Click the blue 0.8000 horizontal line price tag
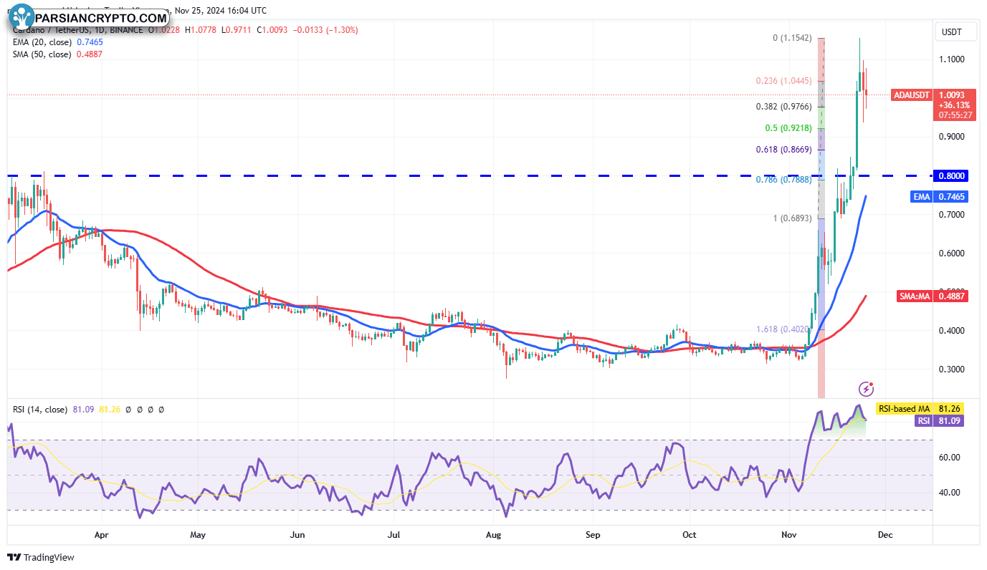Image resolution: width=987 pixels, height=570 pixels. point(951,175)
